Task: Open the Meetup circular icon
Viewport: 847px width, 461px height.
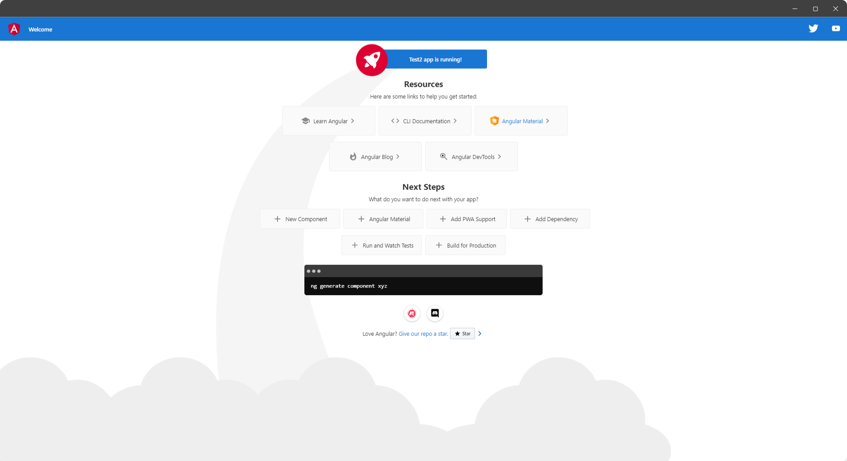Action: tap(412, 314)
